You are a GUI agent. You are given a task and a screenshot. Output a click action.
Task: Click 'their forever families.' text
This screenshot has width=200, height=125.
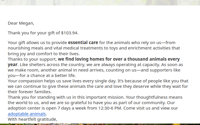tap(30, 92)
